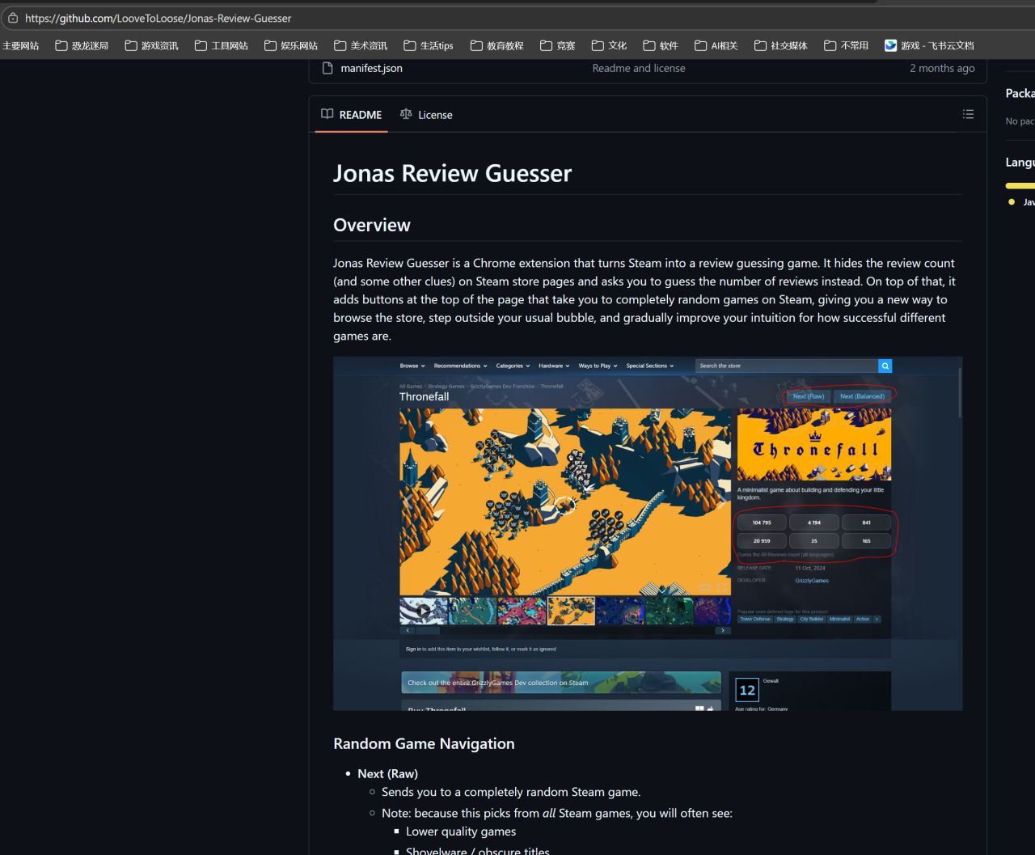Open the "Readme and license" commit message
Screen dimensions: 1035x855
tap(638, 68)
